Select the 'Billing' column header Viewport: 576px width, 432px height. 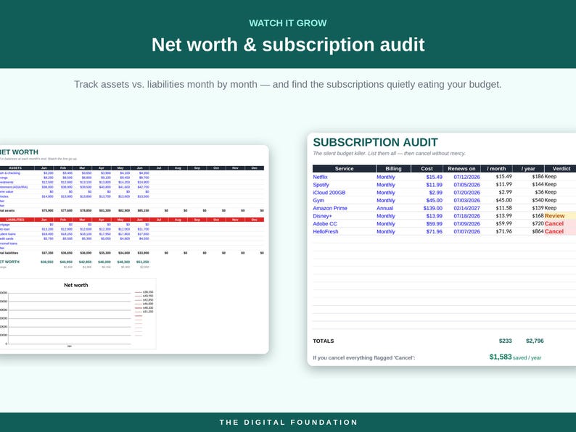393,169
